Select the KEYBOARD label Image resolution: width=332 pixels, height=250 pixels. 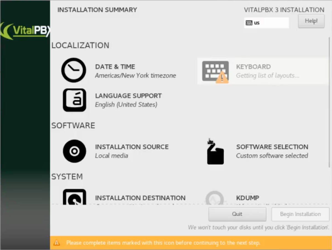pos(253,67)
